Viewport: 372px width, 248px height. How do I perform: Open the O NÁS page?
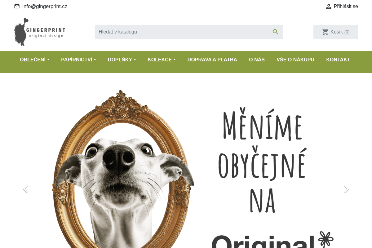[257, 60]
